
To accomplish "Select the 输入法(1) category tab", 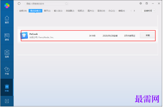I will tap(58, 11).
